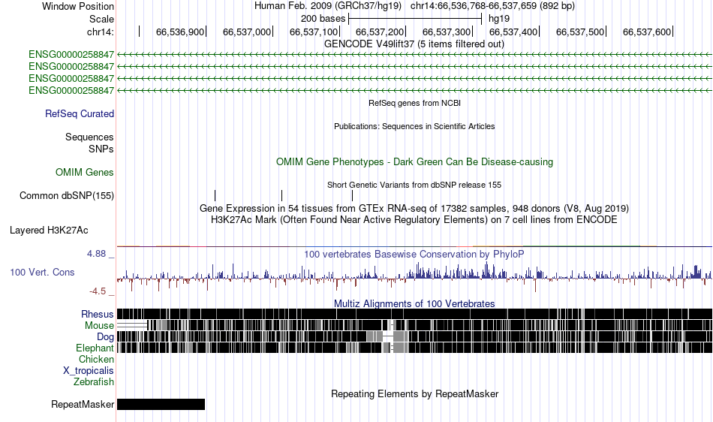Select the Mouse alignment label
The width and height of the screenshot is (713, 422).
[99, 326]
